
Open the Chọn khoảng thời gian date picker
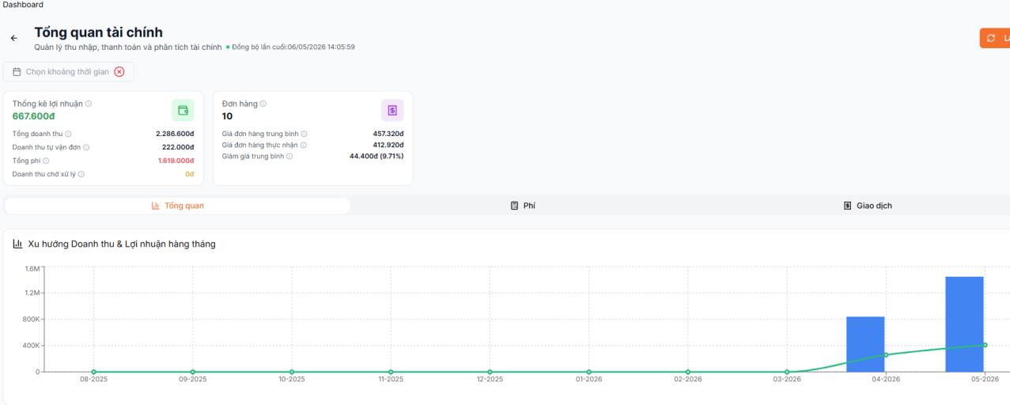(69, 72)
